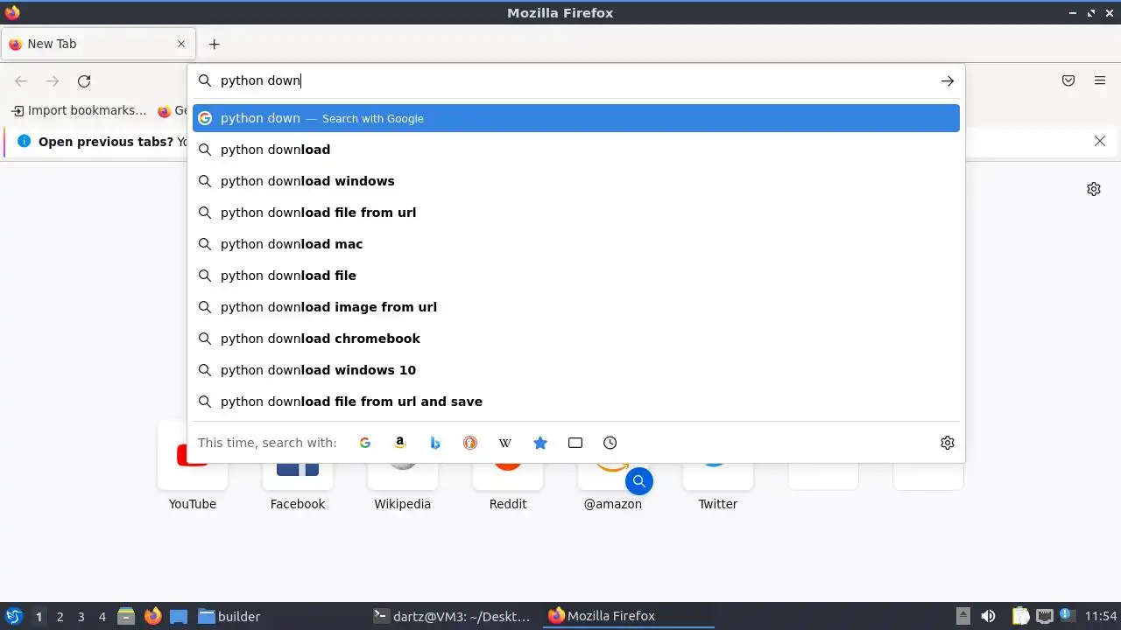Select suggestion 'python download file from url'

(x=576, y=213)
